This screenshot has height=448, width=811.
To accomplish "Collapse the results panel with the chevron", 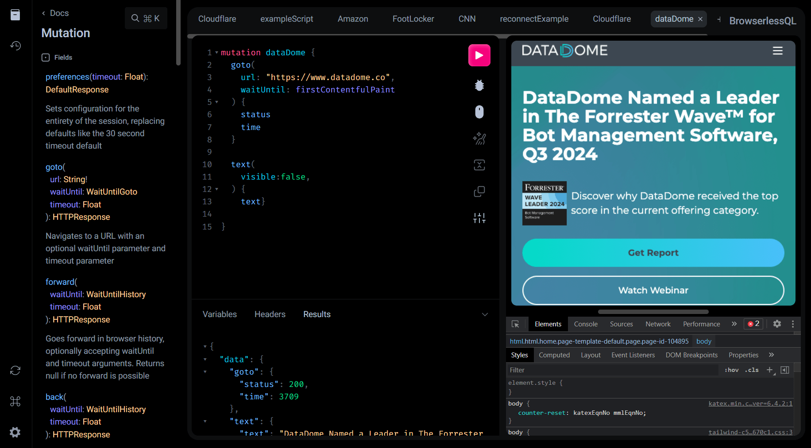I will [485, 314].
